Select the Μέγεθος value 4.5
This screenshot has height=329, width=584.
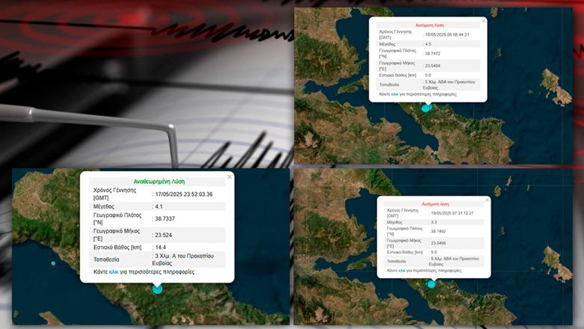click(429, 44)
